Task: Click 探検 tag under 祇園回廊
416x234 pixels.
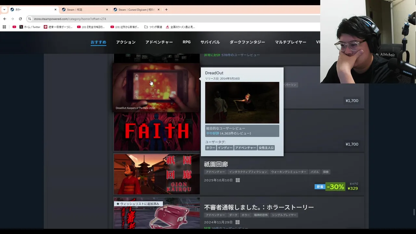Action: point(326,172)
